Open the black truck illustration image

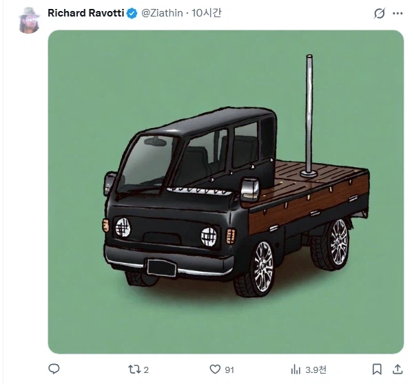(225, 192)
